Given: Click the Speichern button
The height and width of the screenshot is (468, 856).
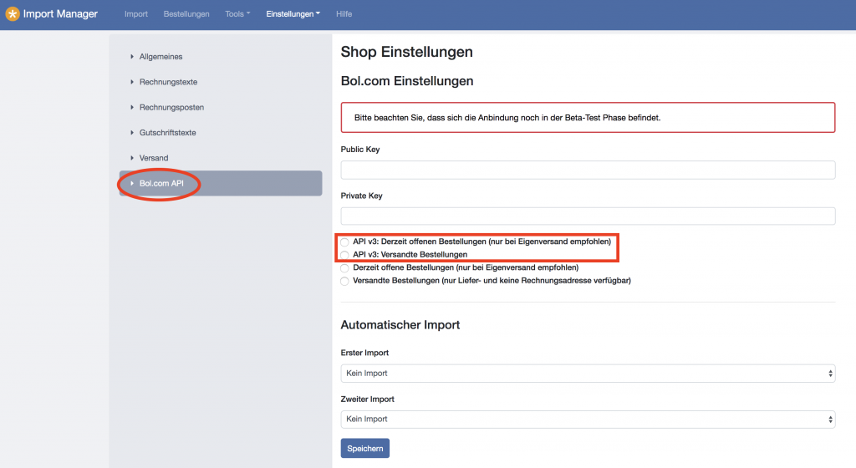Looking at the screenshot, I should click(365, 449).
